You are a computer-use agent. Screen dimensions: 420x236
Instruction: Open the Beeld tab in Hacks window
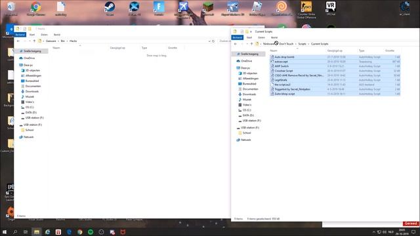point(57,35)
